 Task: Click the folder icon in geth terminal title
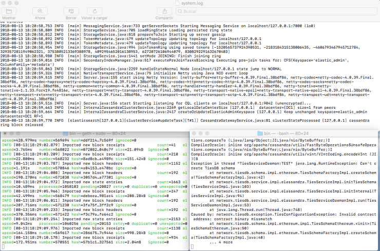(65, 132)
